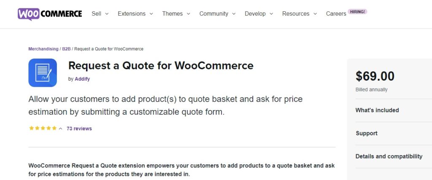Open the Merchandising breadcrumb link
Image resolution: width=432 pixels, height=180 pixels.
click(x=43, y=49)
